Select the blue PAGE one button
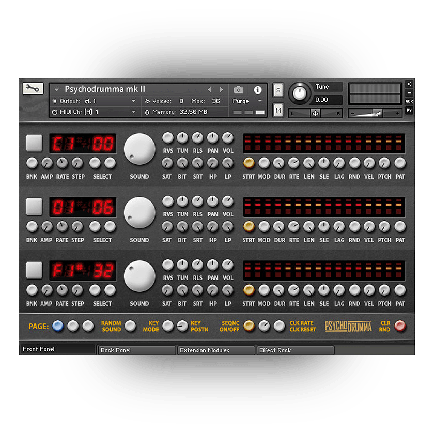This screenshot has width=434, height=434. 58,326
